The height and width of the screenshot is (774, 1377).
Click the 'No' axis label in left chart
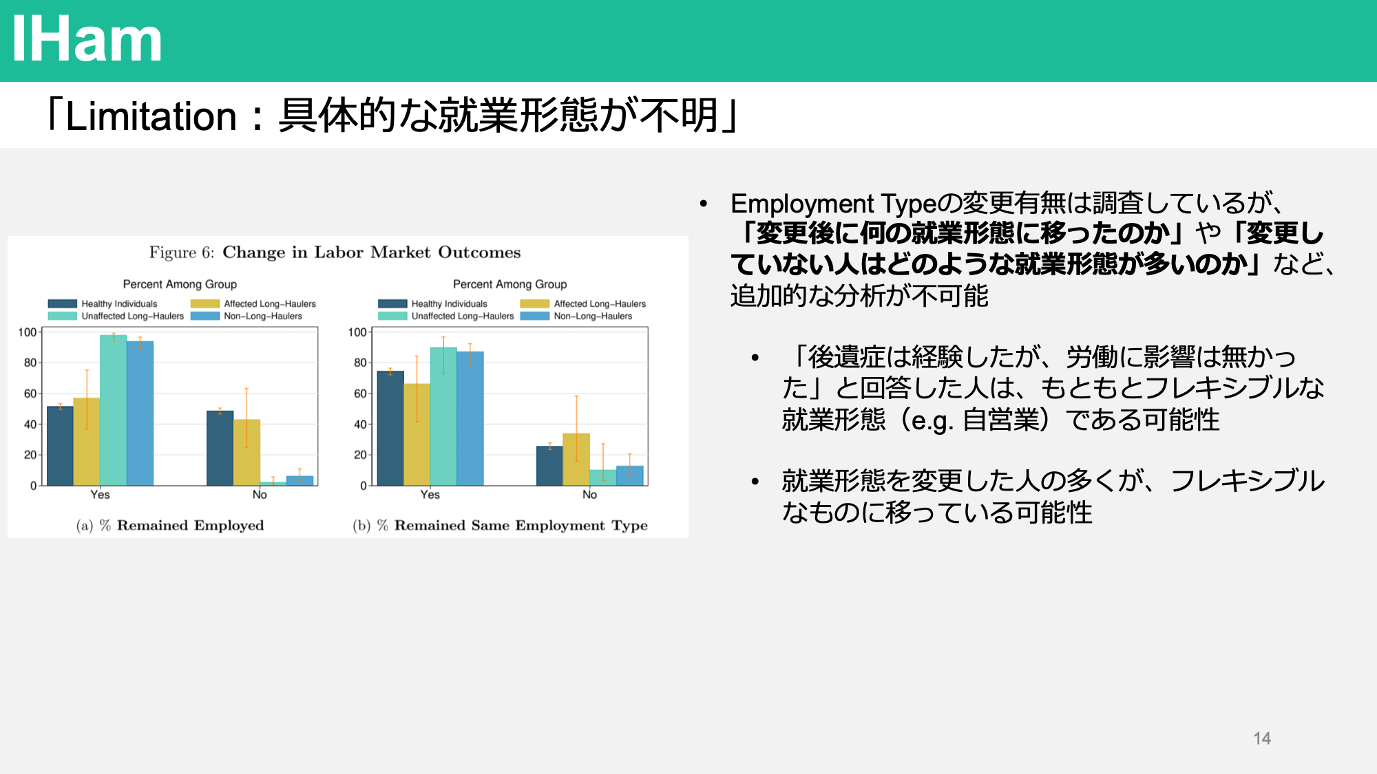point(260,495)
